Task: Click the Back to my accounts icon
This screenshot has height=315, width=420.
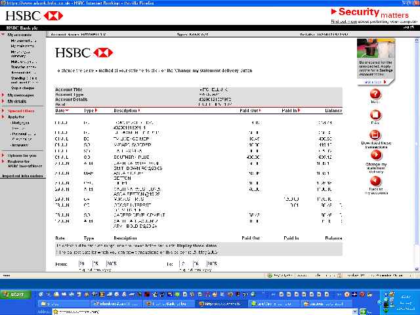Action: tap(375, 181)
